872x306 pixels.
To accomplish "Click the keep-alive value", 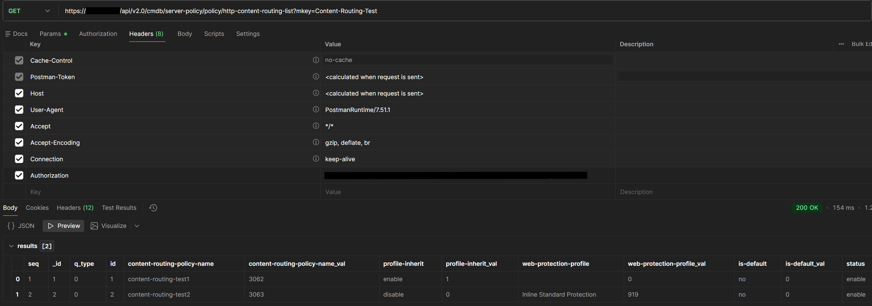I will tap(340, 159).
